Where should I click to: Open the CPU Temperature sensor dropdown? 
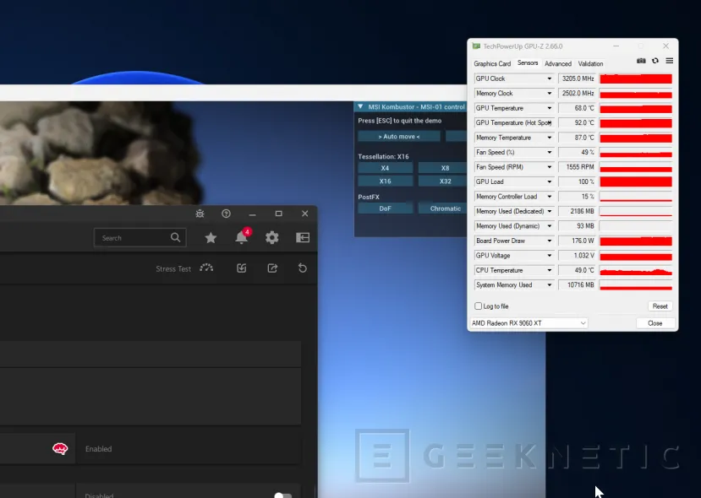point(550,270)
